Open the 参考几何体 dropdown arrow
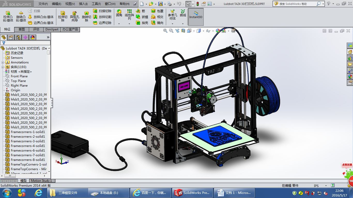The image size is (353, 198). [x=172, y=24]
